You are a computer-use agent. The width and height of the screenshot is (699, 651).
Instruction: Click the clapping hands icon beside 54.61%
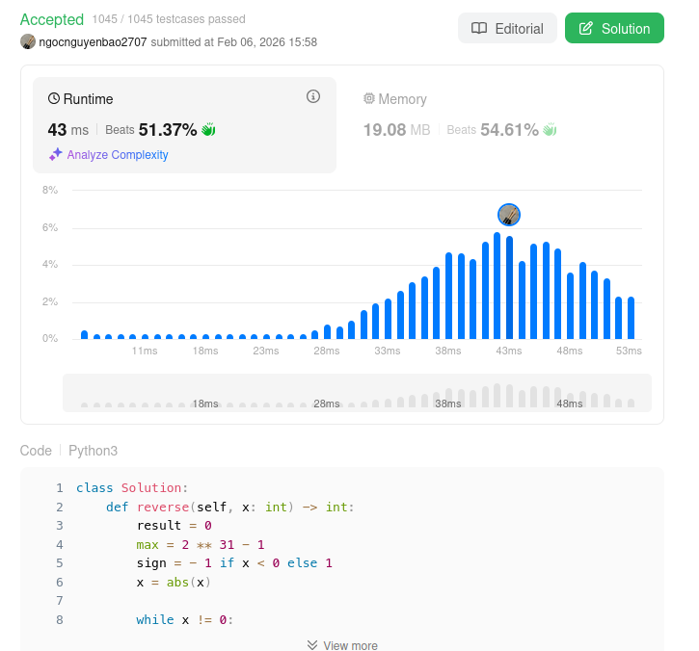point(550,129)
